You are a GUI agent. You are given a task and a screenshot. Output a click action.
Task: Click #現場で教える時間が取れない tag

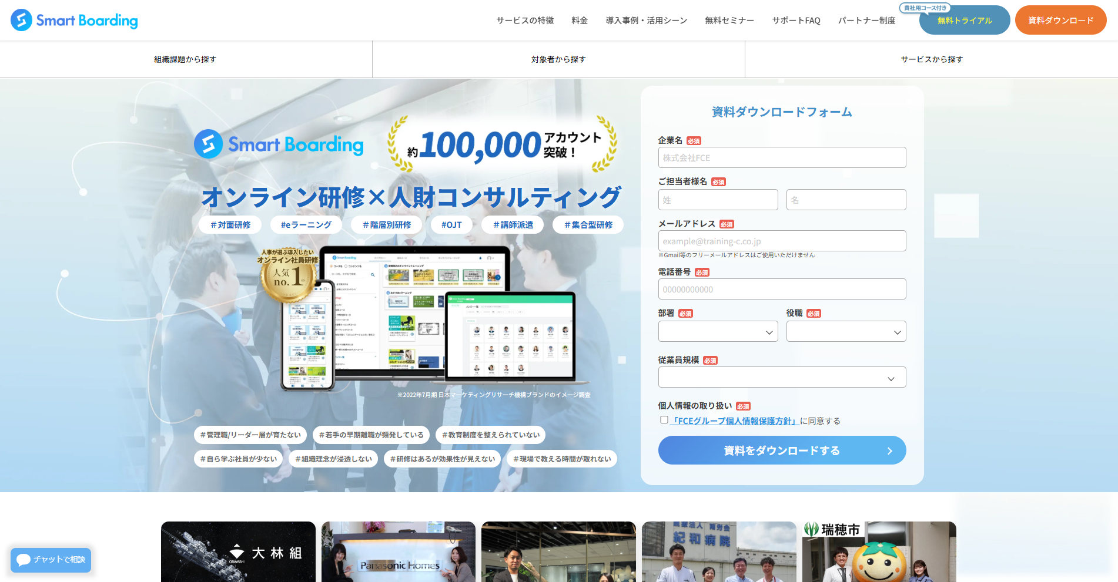562,459
